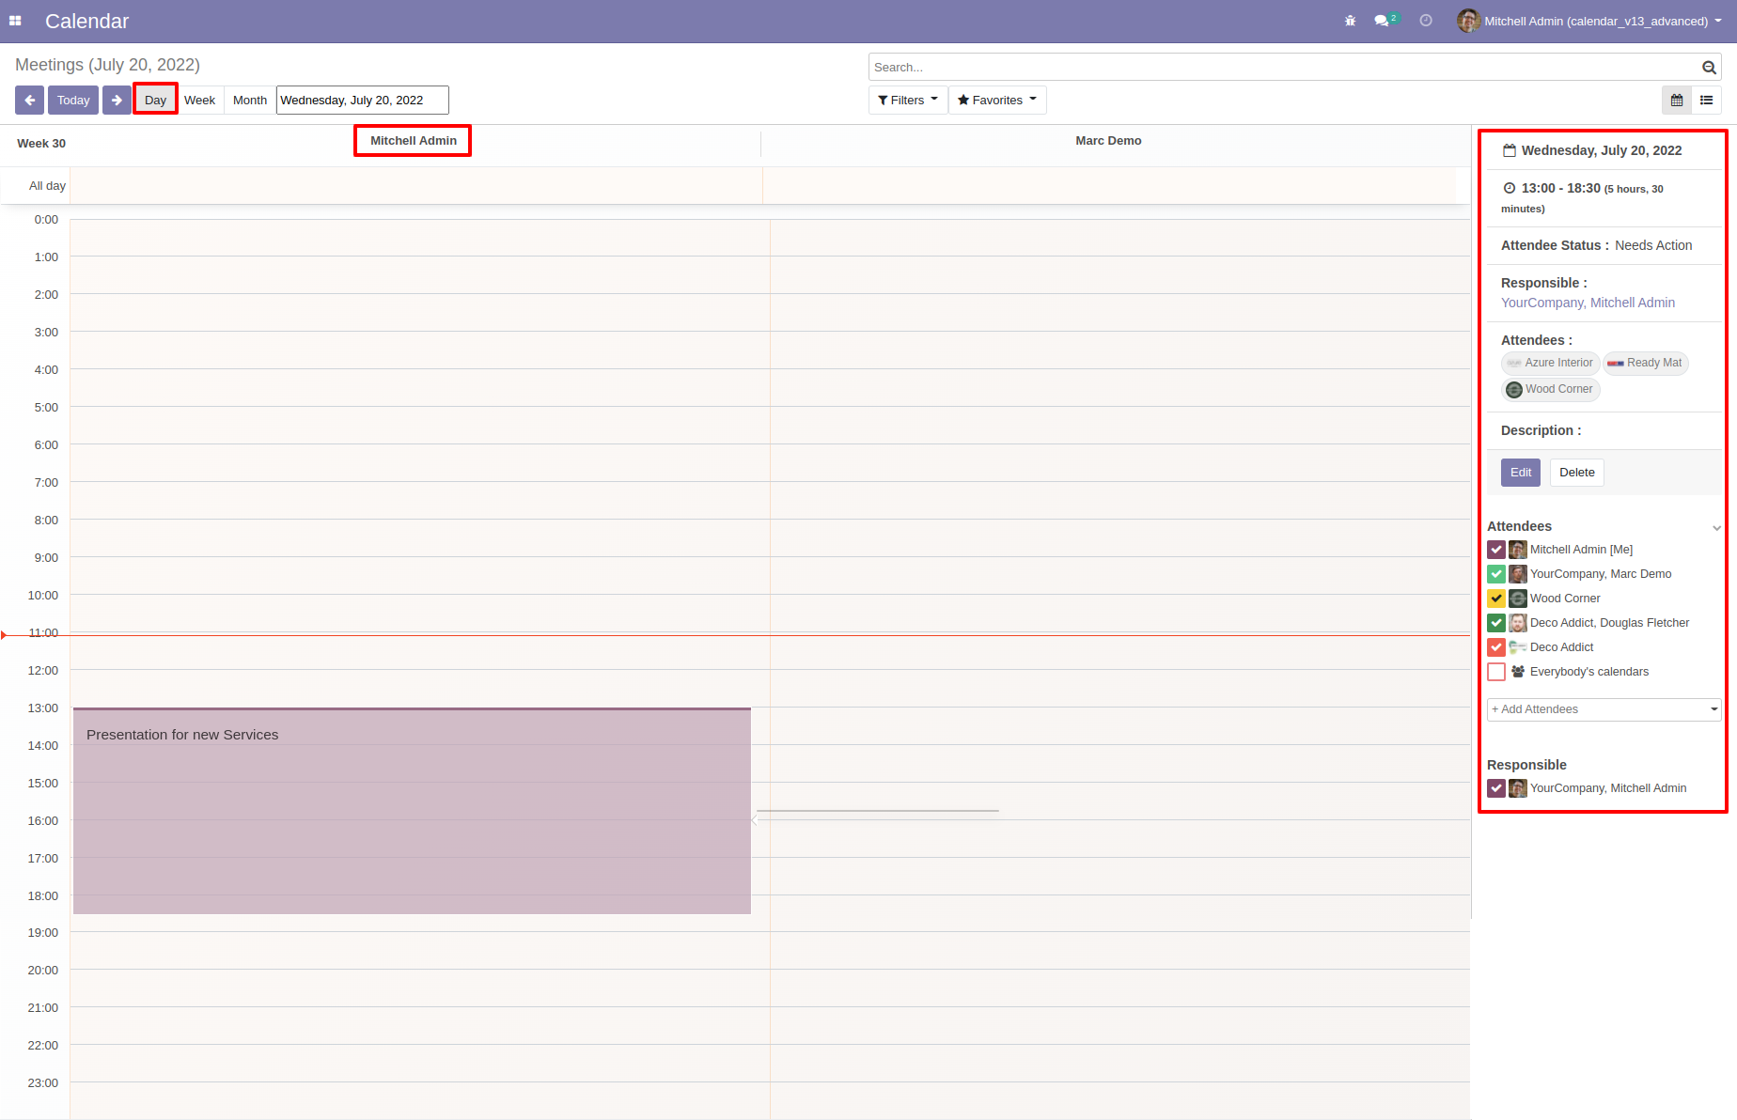This screenshot has width=1737, height=1120.
Task: Open the apps grid menu icon
Action: click(x=15, y=21)
